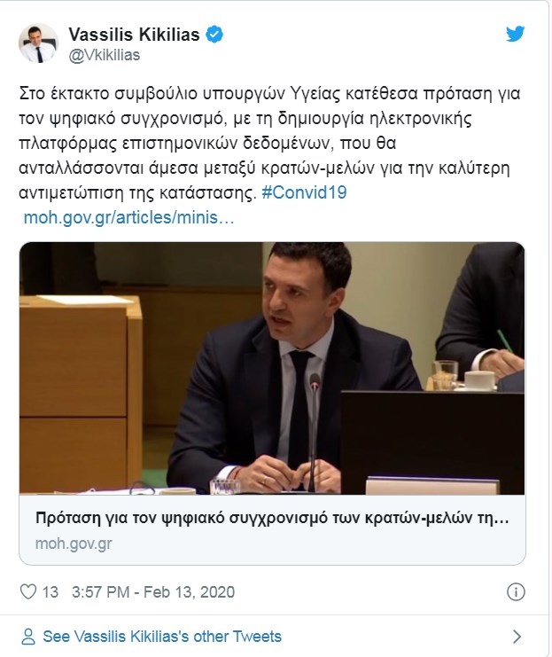Open Vassilis Kikilias profile avatar

click(x=38, y=43)
